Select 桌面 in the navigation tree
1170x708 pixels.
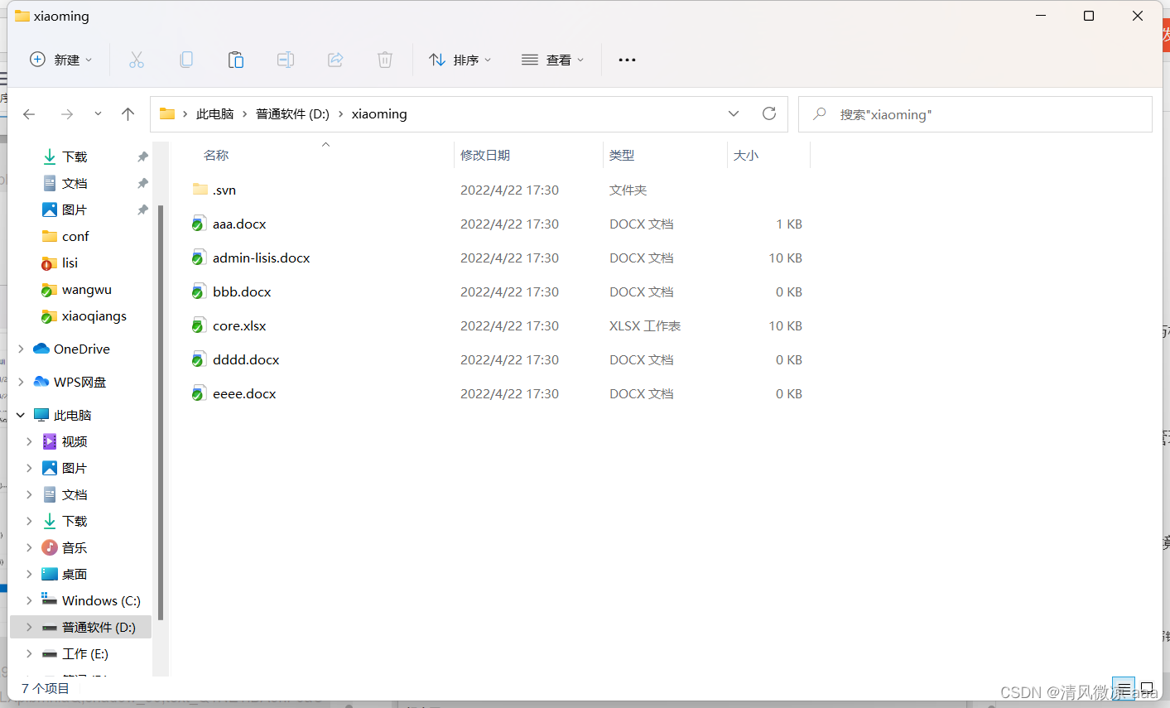tap(75, 574)
